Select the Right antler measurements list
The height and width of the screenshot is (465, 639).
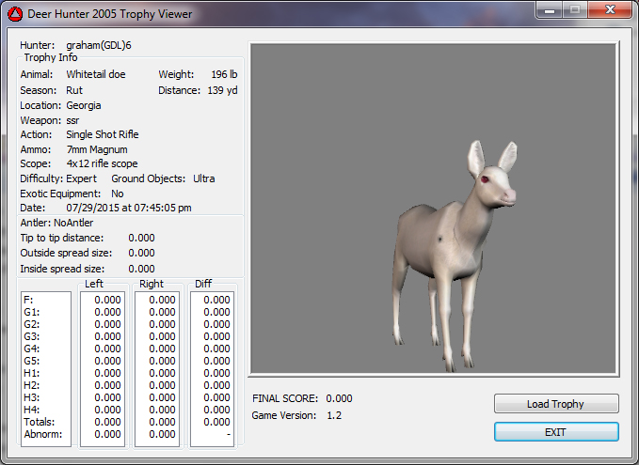157,366
